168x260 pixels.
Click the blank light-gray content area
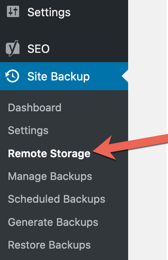click(147, 66)
